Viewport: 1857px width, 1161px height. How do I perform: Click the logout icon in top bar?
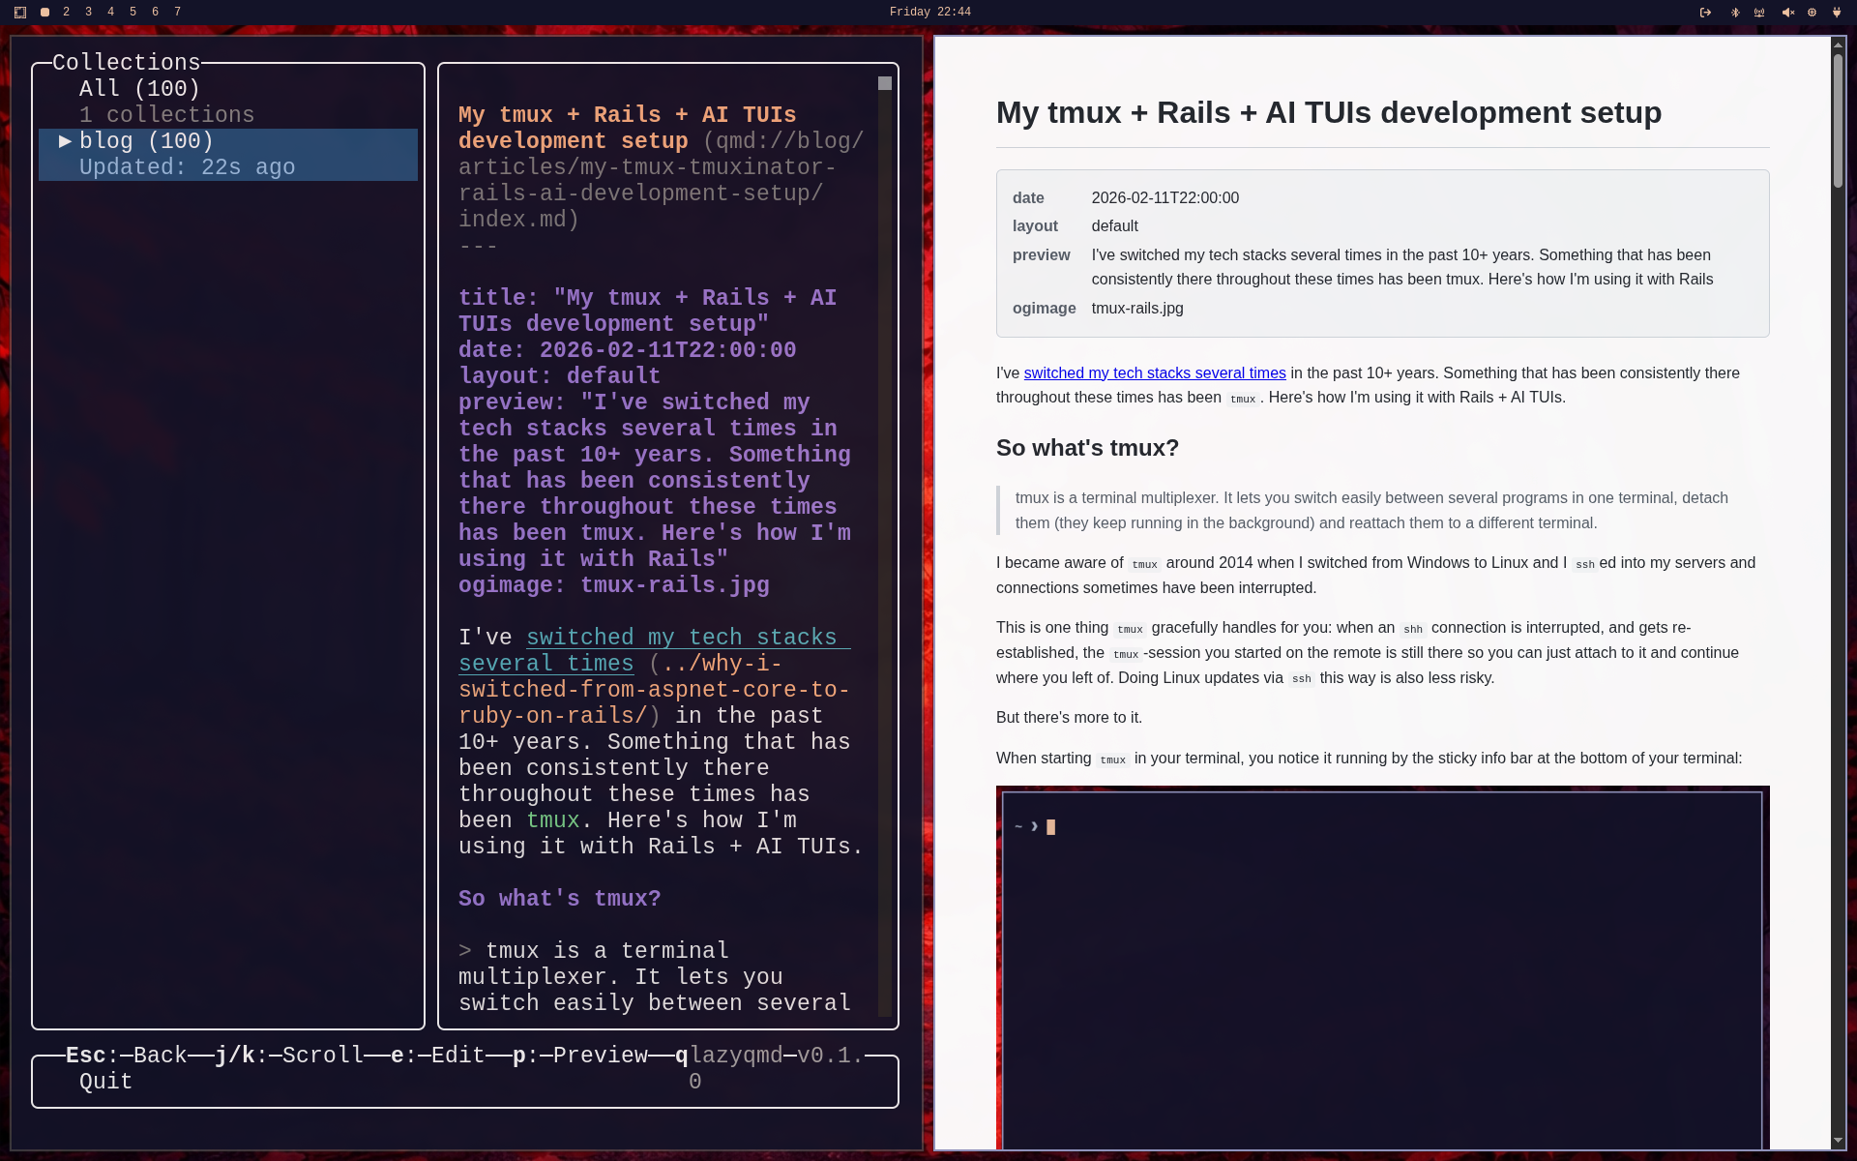(1705, 13)
